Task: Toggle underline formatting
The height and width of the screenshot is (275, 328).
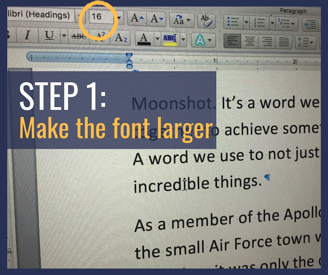Action: 49,36
